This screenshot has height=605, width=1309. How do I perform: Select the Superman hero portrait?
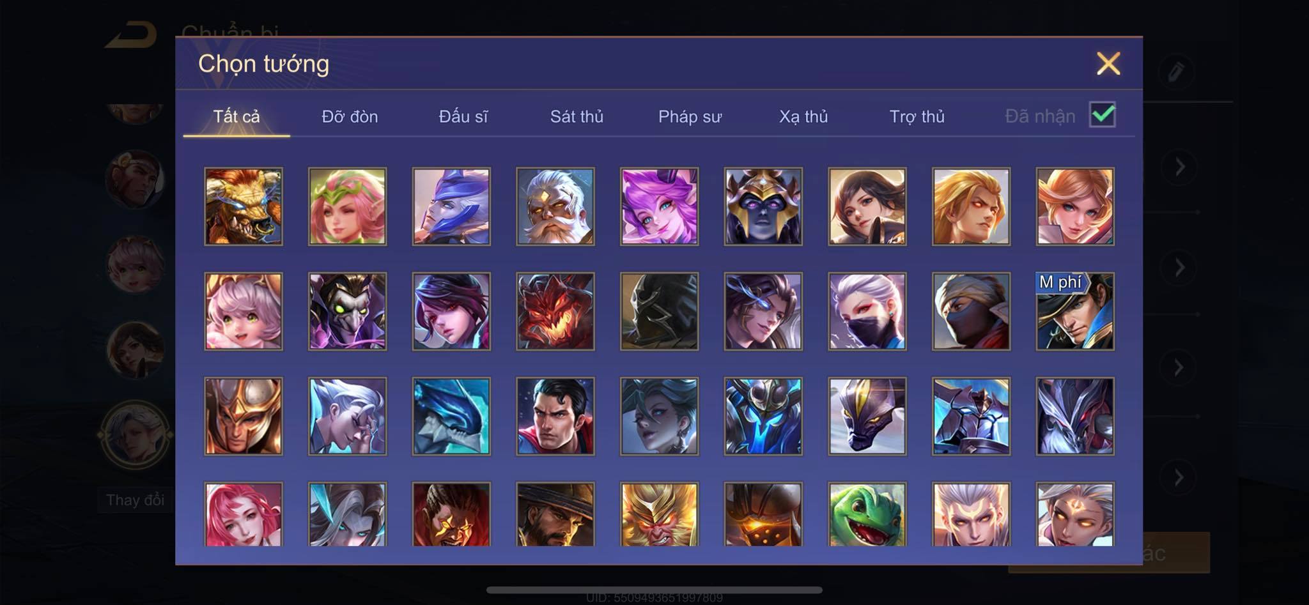click(555, 416)
